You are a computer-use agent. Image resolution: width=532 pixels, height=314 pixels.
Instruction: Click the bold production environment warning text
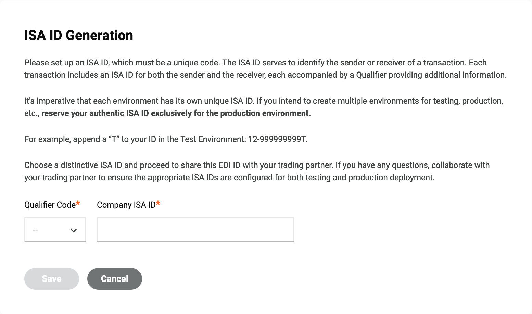pos(176,113)
